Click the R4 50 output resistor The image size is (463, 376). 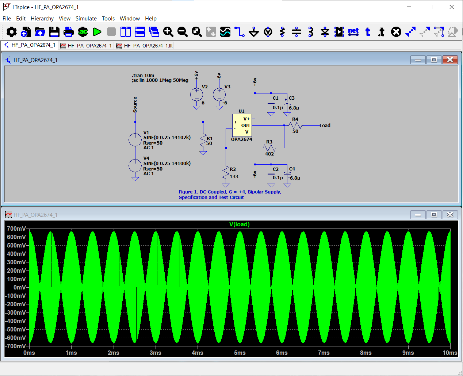pyautogui.click(x=295, y=126)
